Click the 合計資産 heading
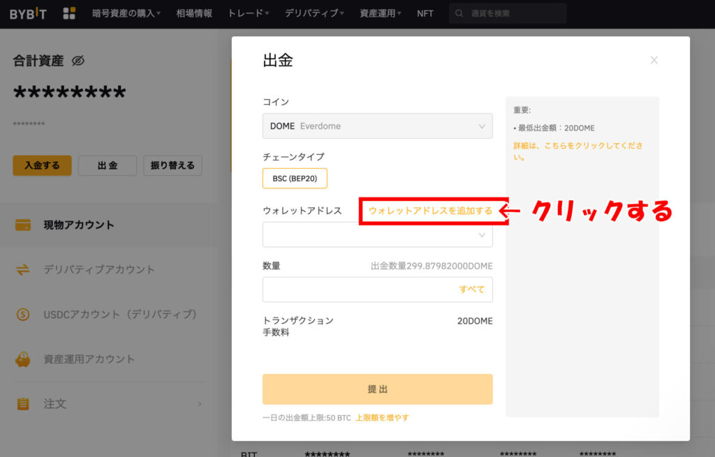The height and width of the screenshot is (457, 715). [38, 61]
